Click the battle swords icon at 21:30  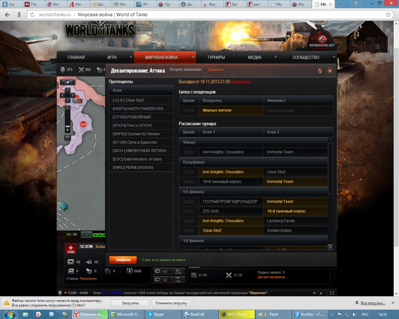[x=229, y=275]
